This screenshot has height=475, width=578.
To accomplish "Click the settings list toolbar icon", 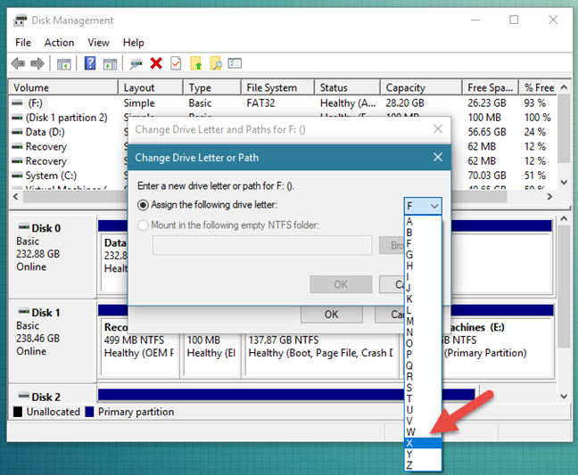I will [x=235, y=63].
